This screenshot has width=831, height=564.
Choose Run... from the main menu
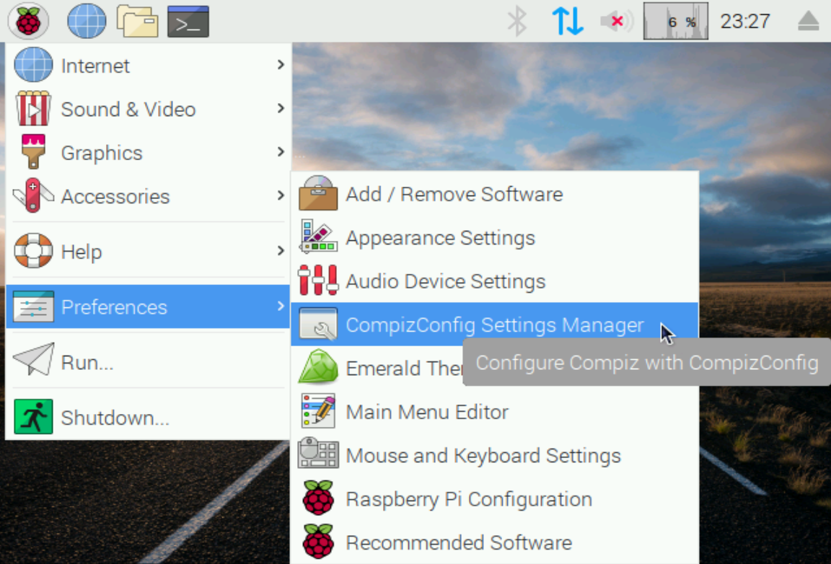tap(148, 361)
